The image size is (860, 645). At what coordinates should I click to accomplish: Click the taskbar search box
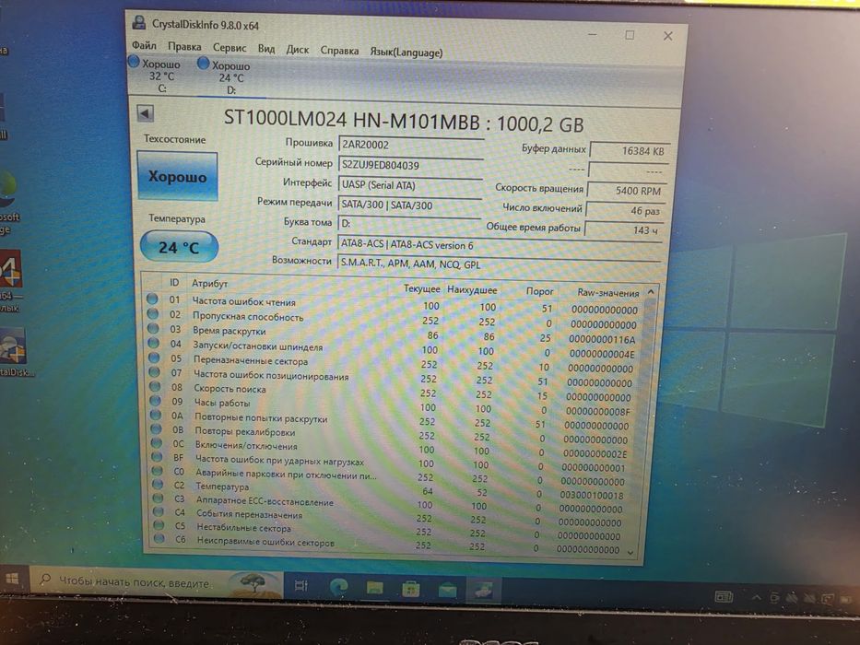point(156,583)
